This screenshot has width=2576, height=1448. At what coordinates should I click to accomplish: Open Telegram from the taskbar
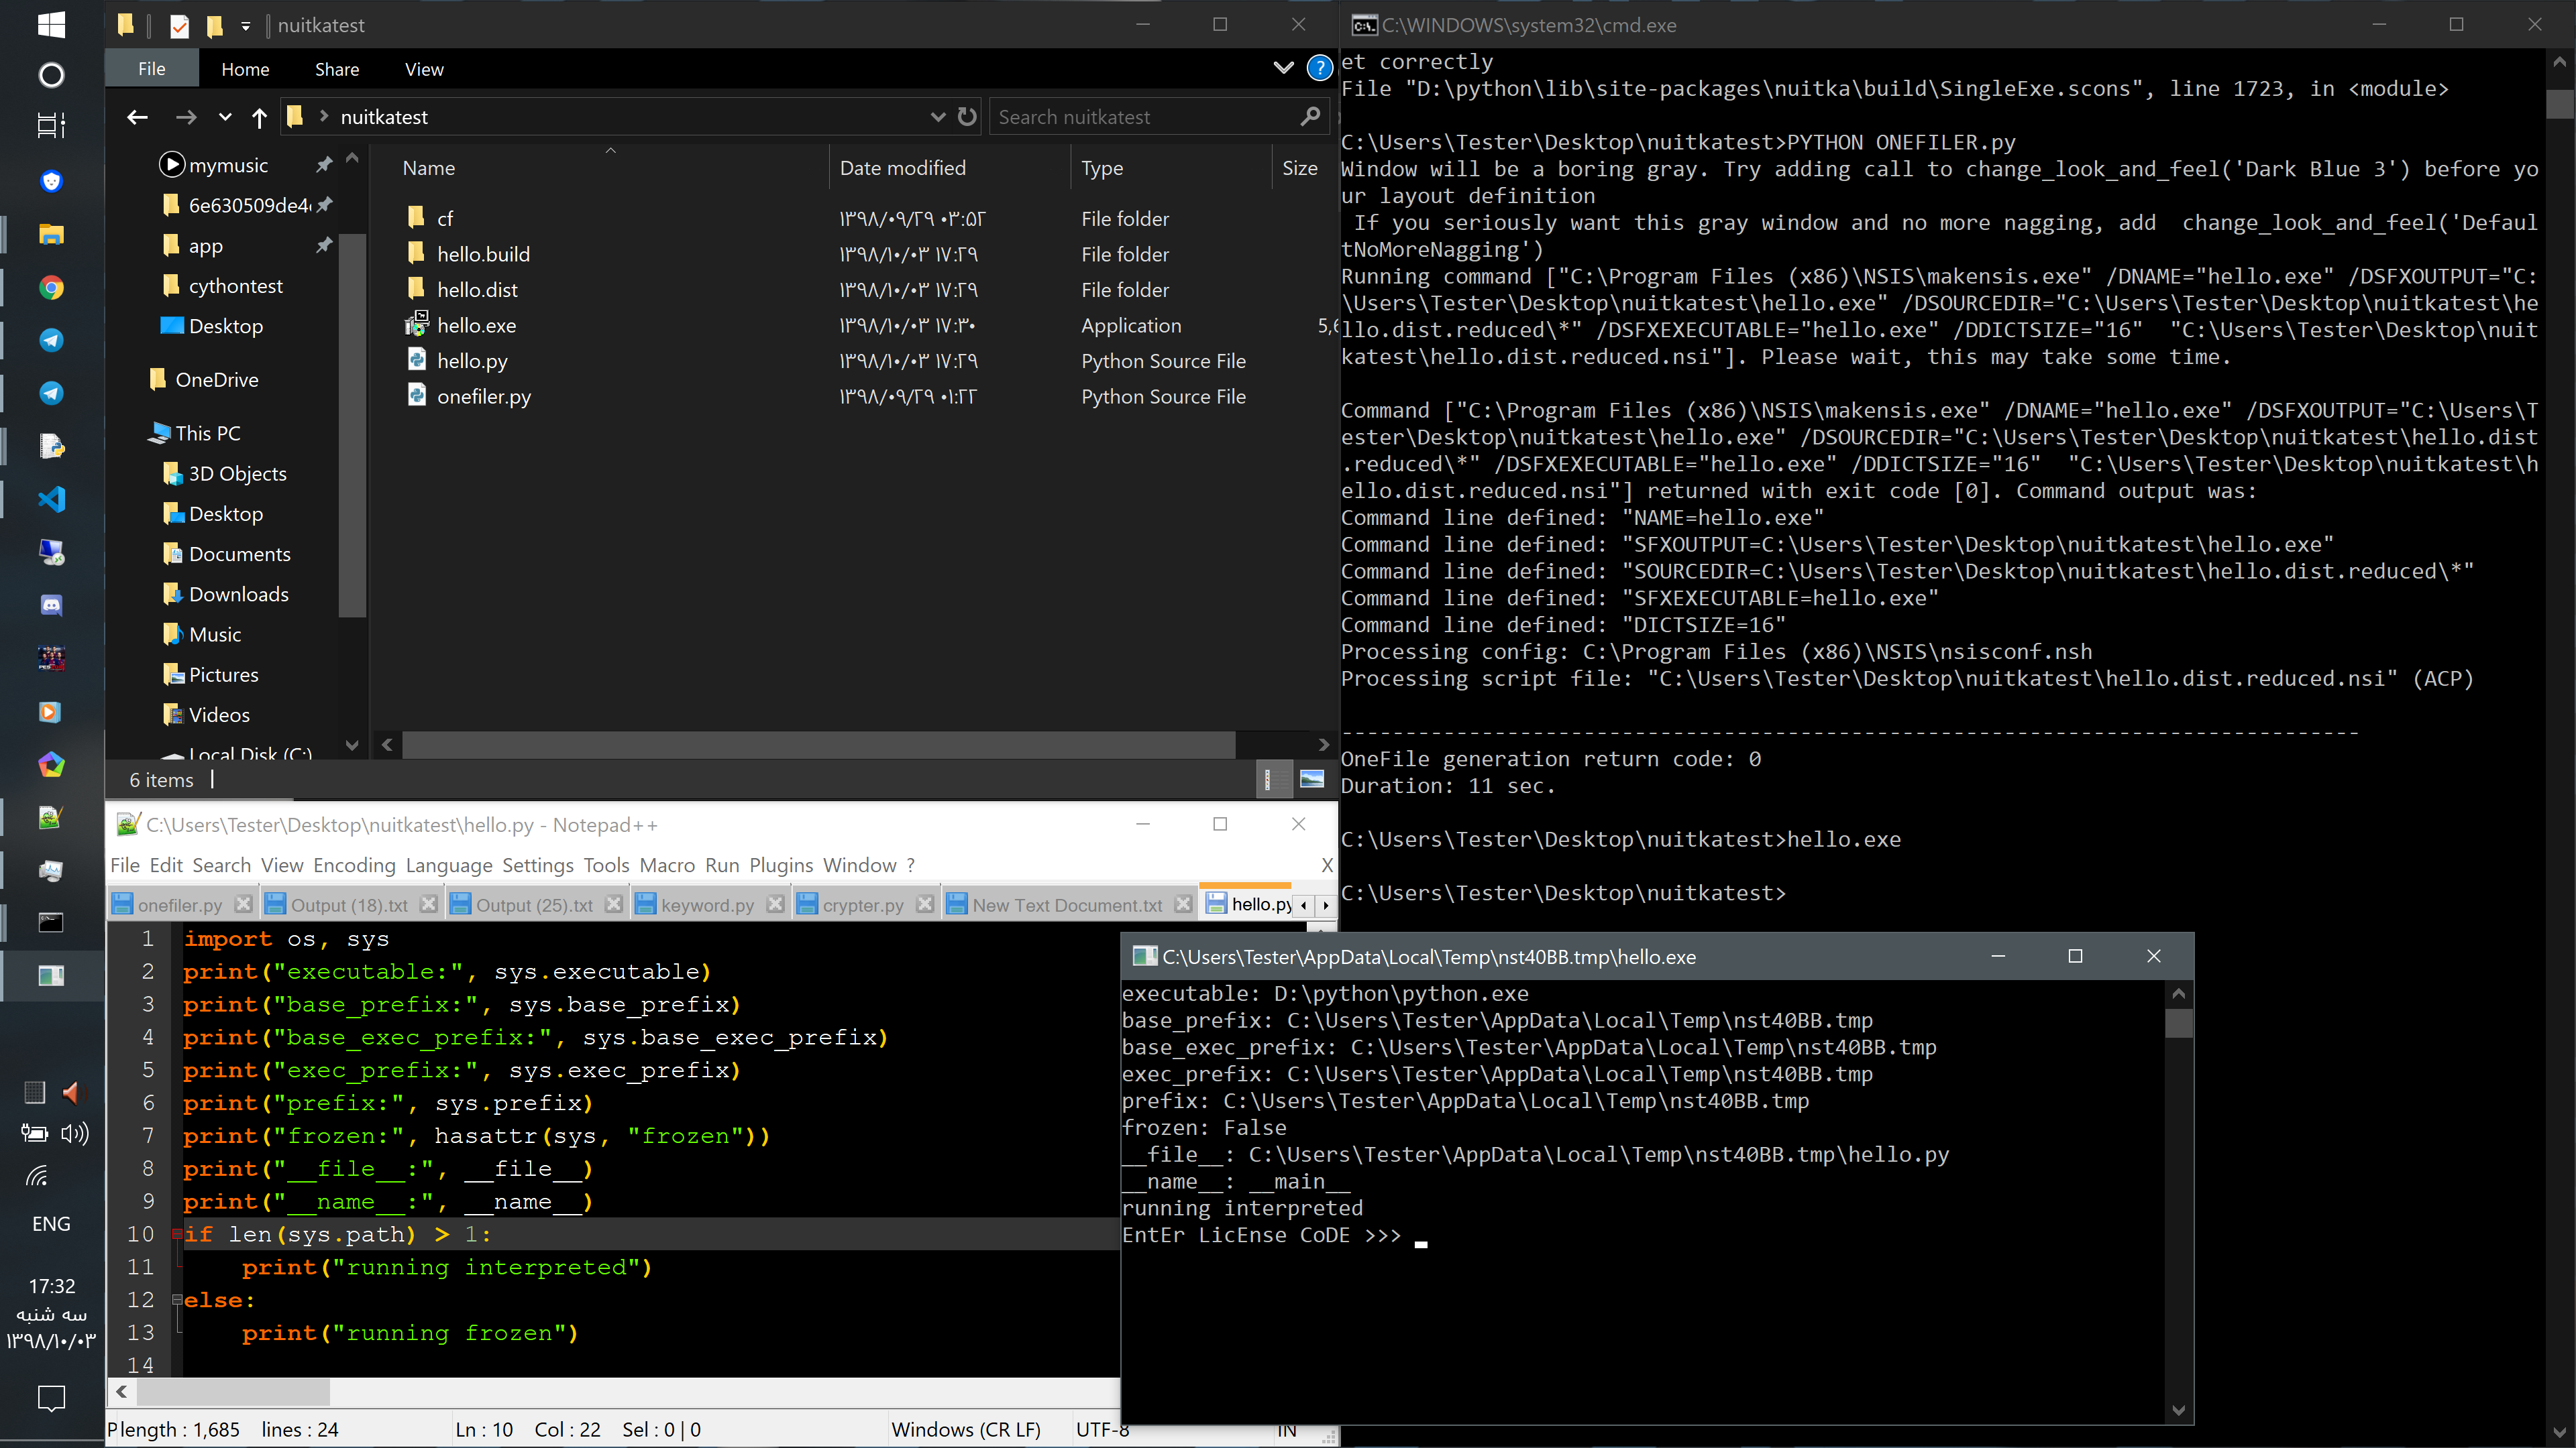tap(51, 340)
